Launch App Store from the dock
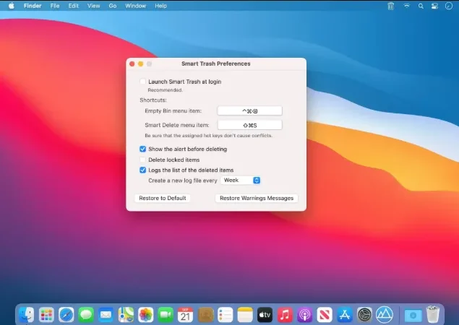This screenshot has height=325, width=459. point(345,315)
